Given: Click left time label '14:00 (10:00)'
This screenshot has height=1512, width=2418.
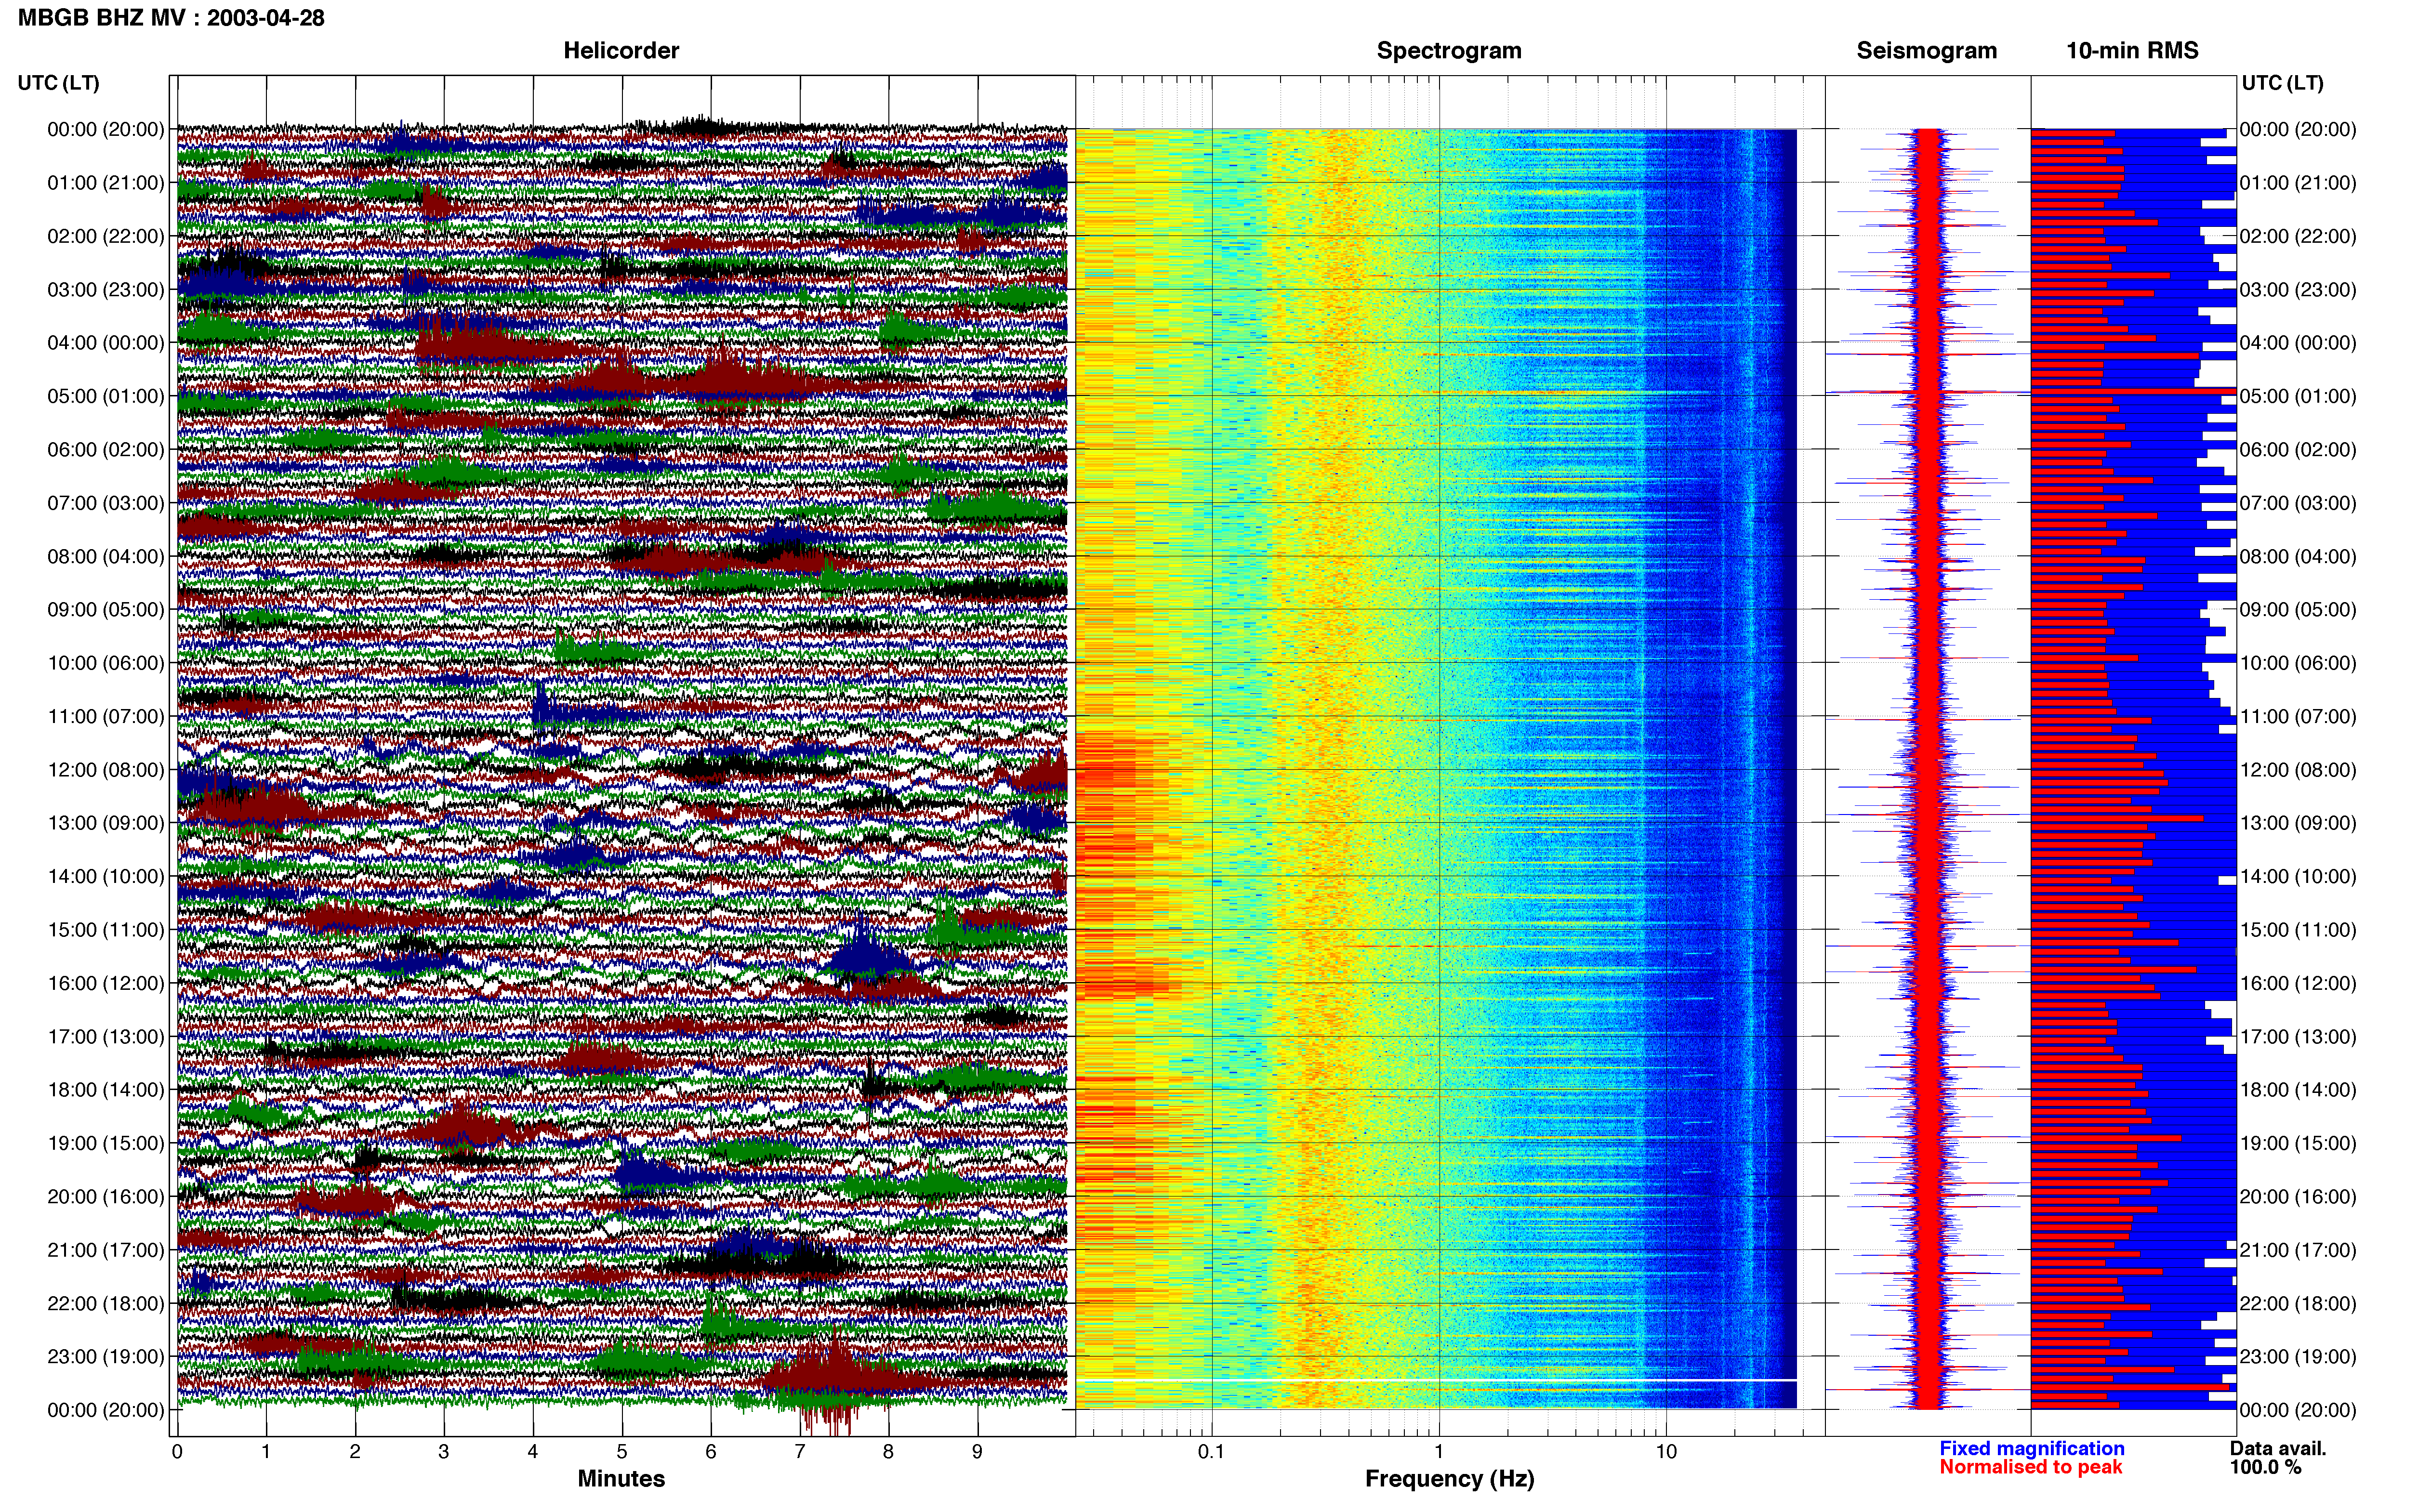Looking at the screenshot, I should click(106, 877).
